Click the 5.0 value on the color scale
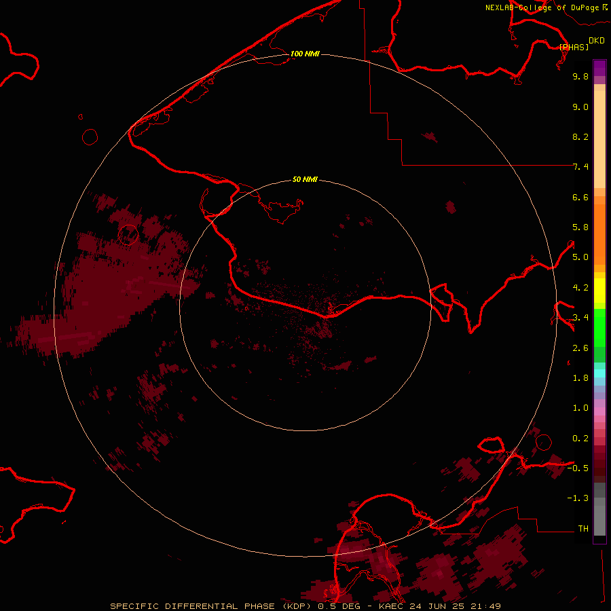This screenshot has height=611, width=611. (580, 257)
